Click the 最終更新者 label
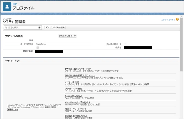The width and height of the screenshot is (184, 119). click(x=28, y=51)
